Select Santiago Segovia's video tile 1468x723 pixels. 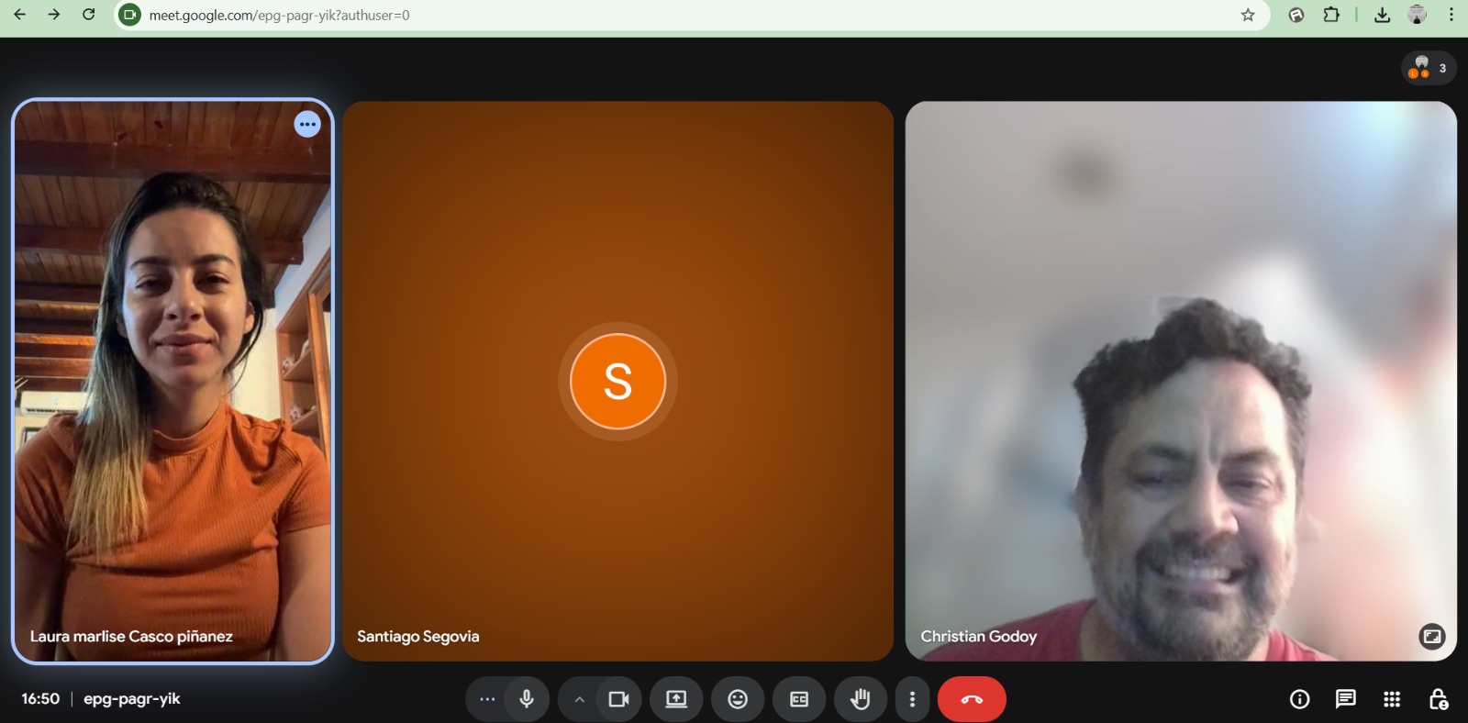(x=617, y=381)
